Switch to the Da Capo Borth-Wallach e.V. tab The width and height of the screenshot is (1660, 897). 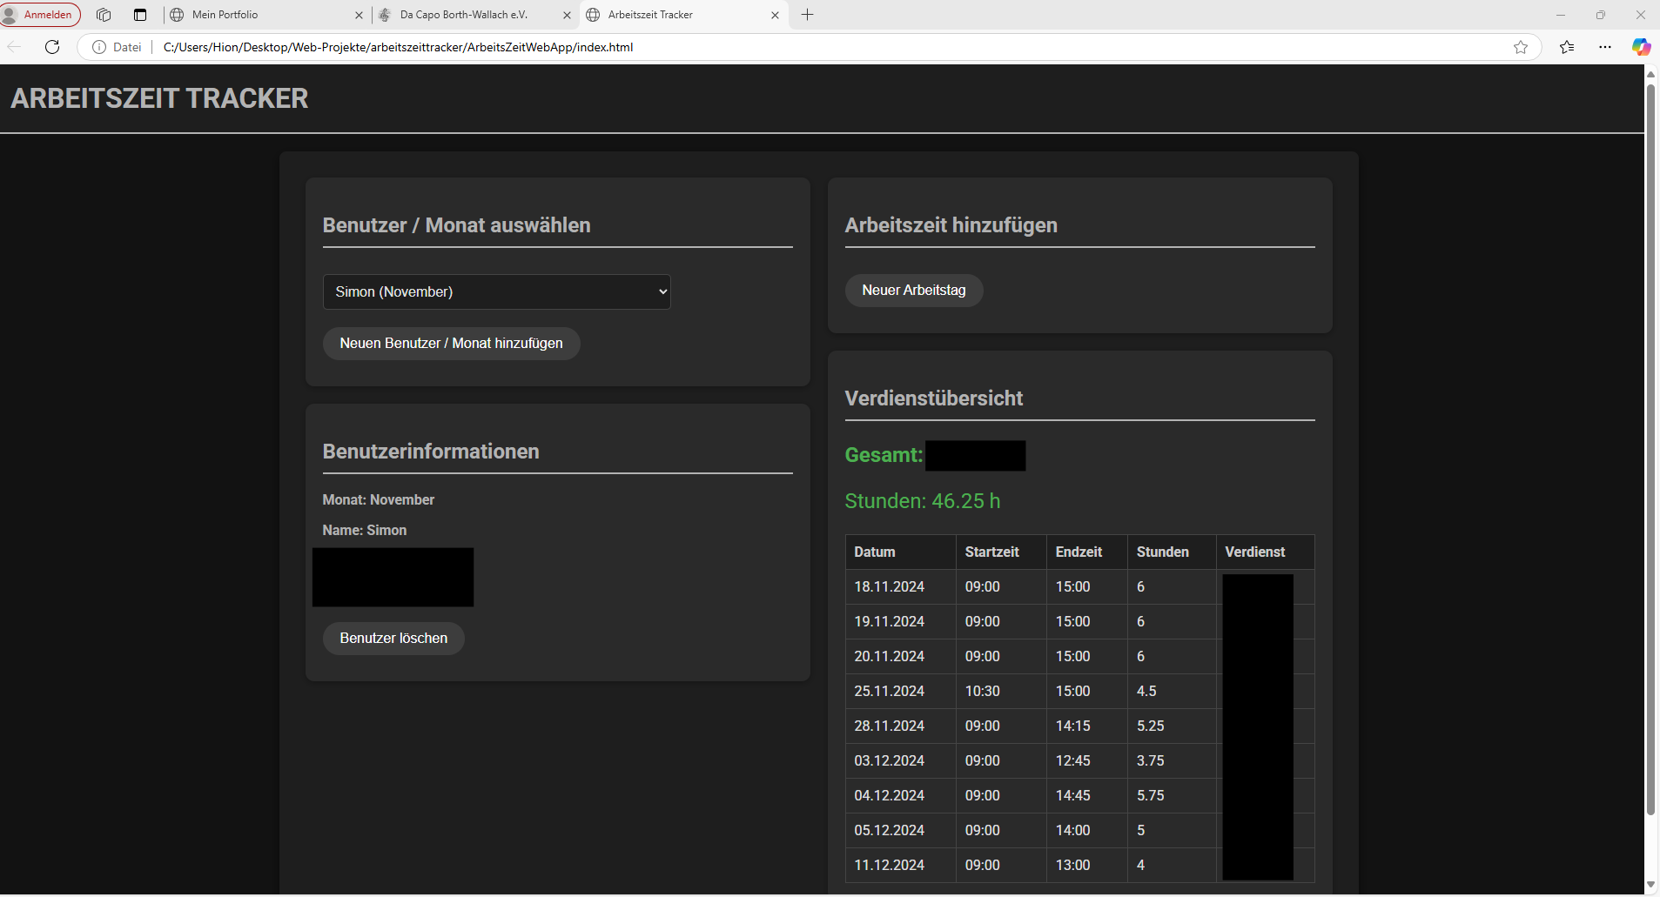point(466,15)
